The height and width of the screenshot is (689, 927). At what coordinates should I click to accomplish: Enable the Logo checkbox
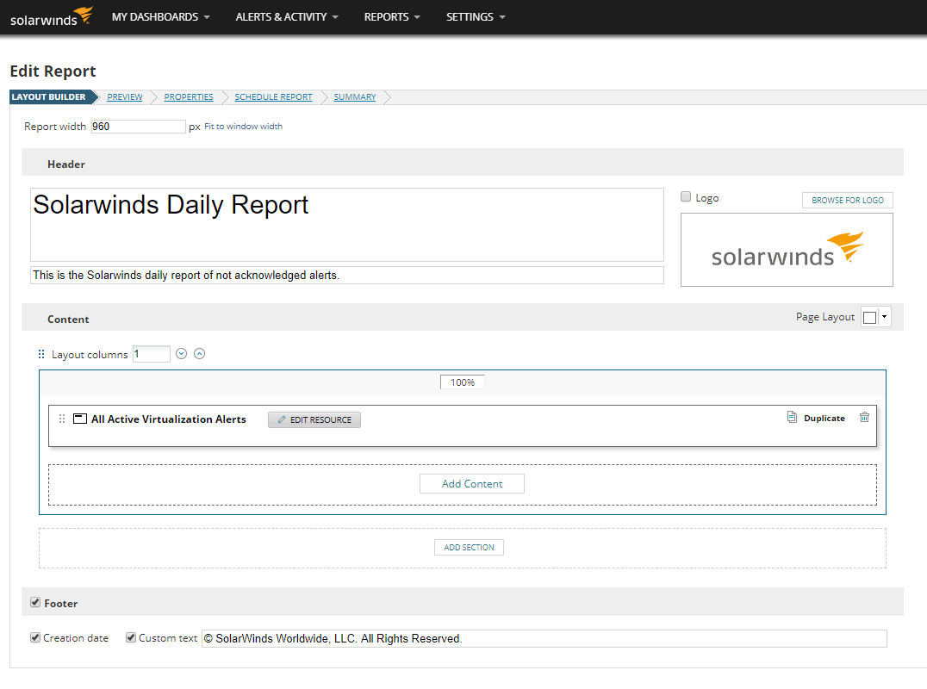pos(686,196)
